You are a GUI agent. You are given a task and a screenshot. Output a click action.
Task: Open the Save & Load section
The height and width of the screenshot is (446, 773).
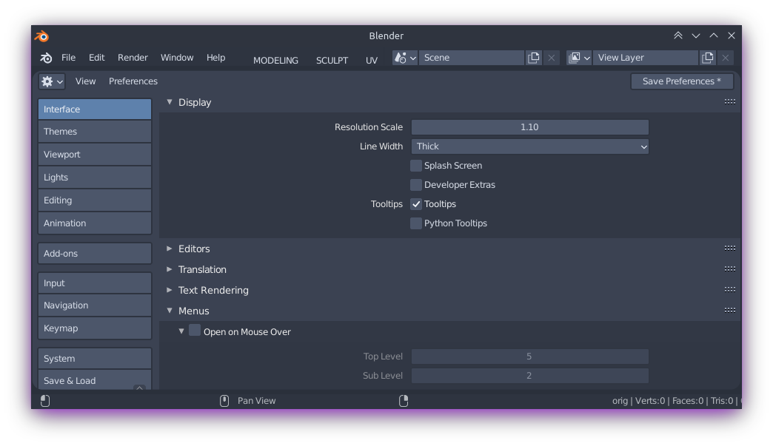[95, 380]
